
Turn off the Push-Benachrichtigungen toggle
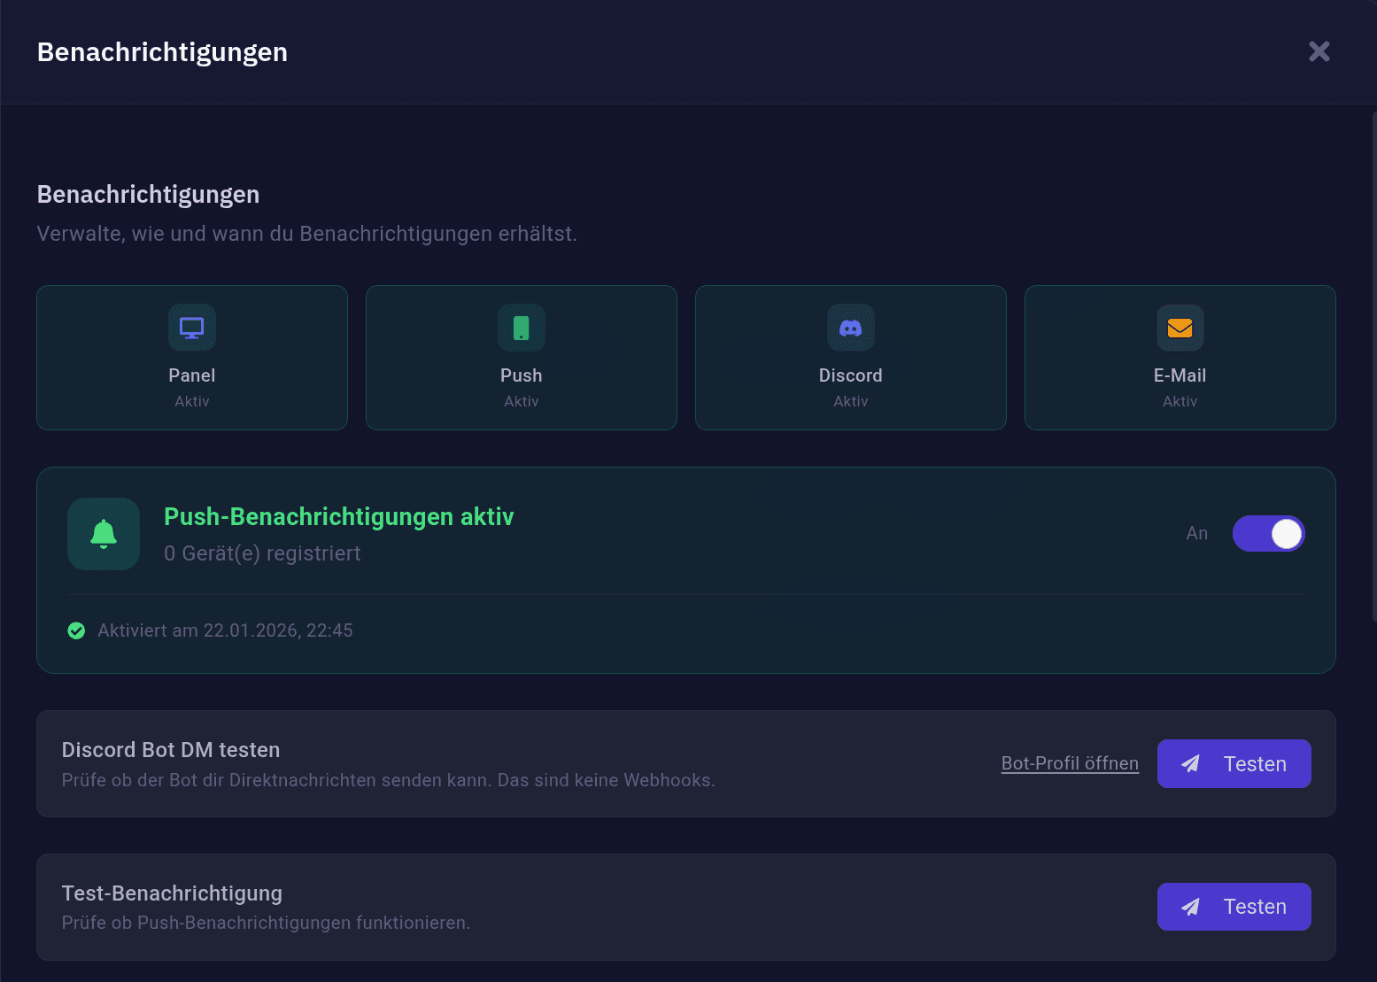1269,534
